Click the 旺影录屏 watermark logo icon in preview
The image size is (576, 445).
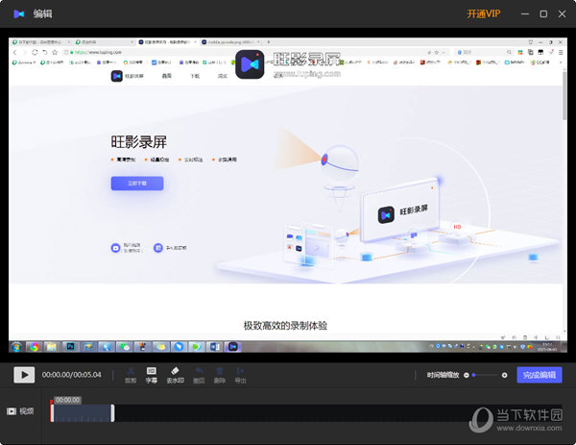(x=250, y=64)
